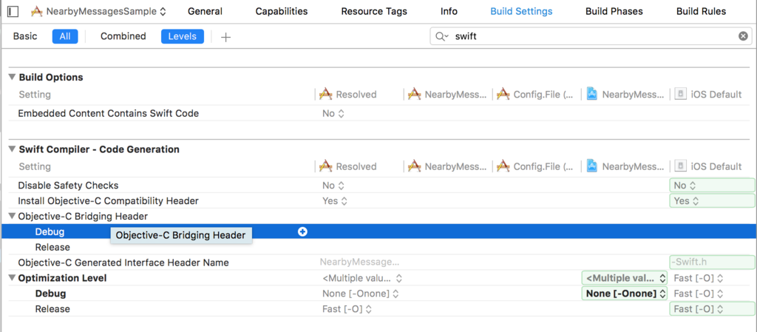The image size is (757, 332).
Task: Select the All settings filter
Action: (65, 36)
